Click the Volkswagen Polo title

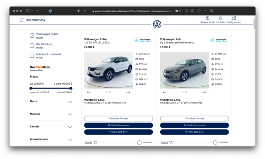point(171,39)
